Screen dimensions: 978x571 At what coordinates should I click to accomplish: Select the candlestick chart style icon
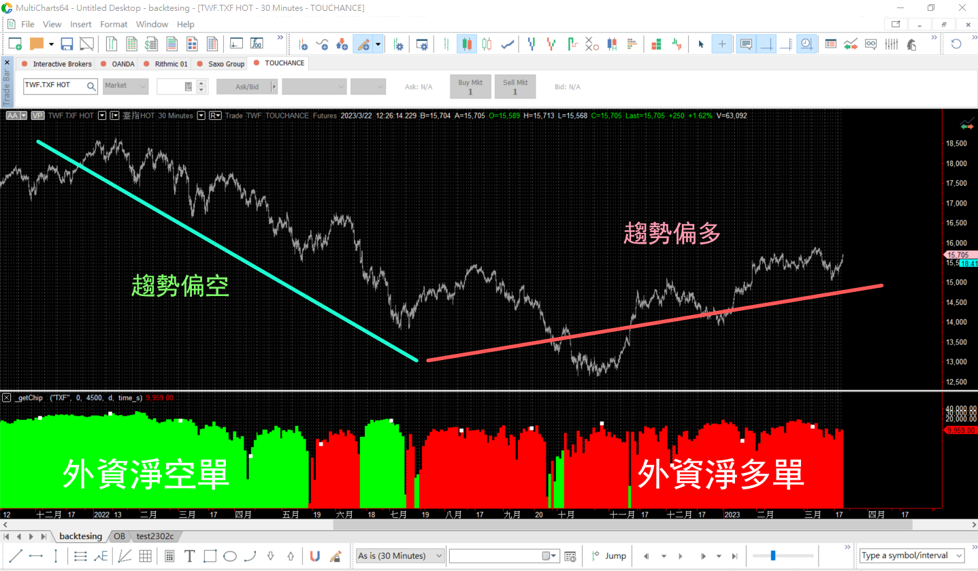(x=466, y=44)
